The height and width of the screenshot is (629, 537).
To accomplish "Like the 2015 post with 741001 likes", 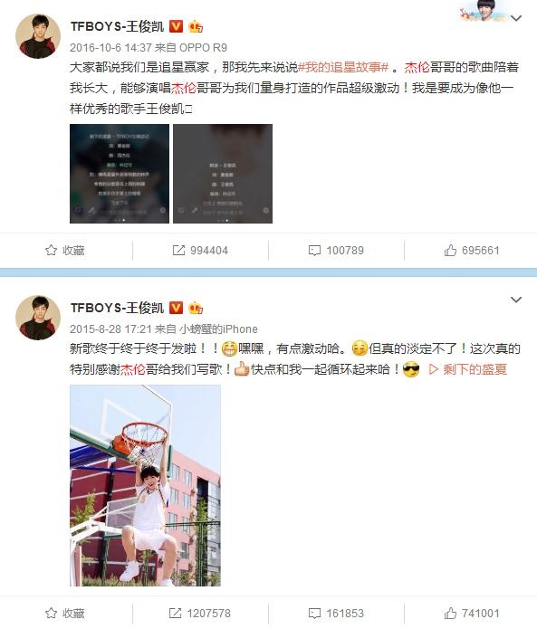I will coord(472,613).
